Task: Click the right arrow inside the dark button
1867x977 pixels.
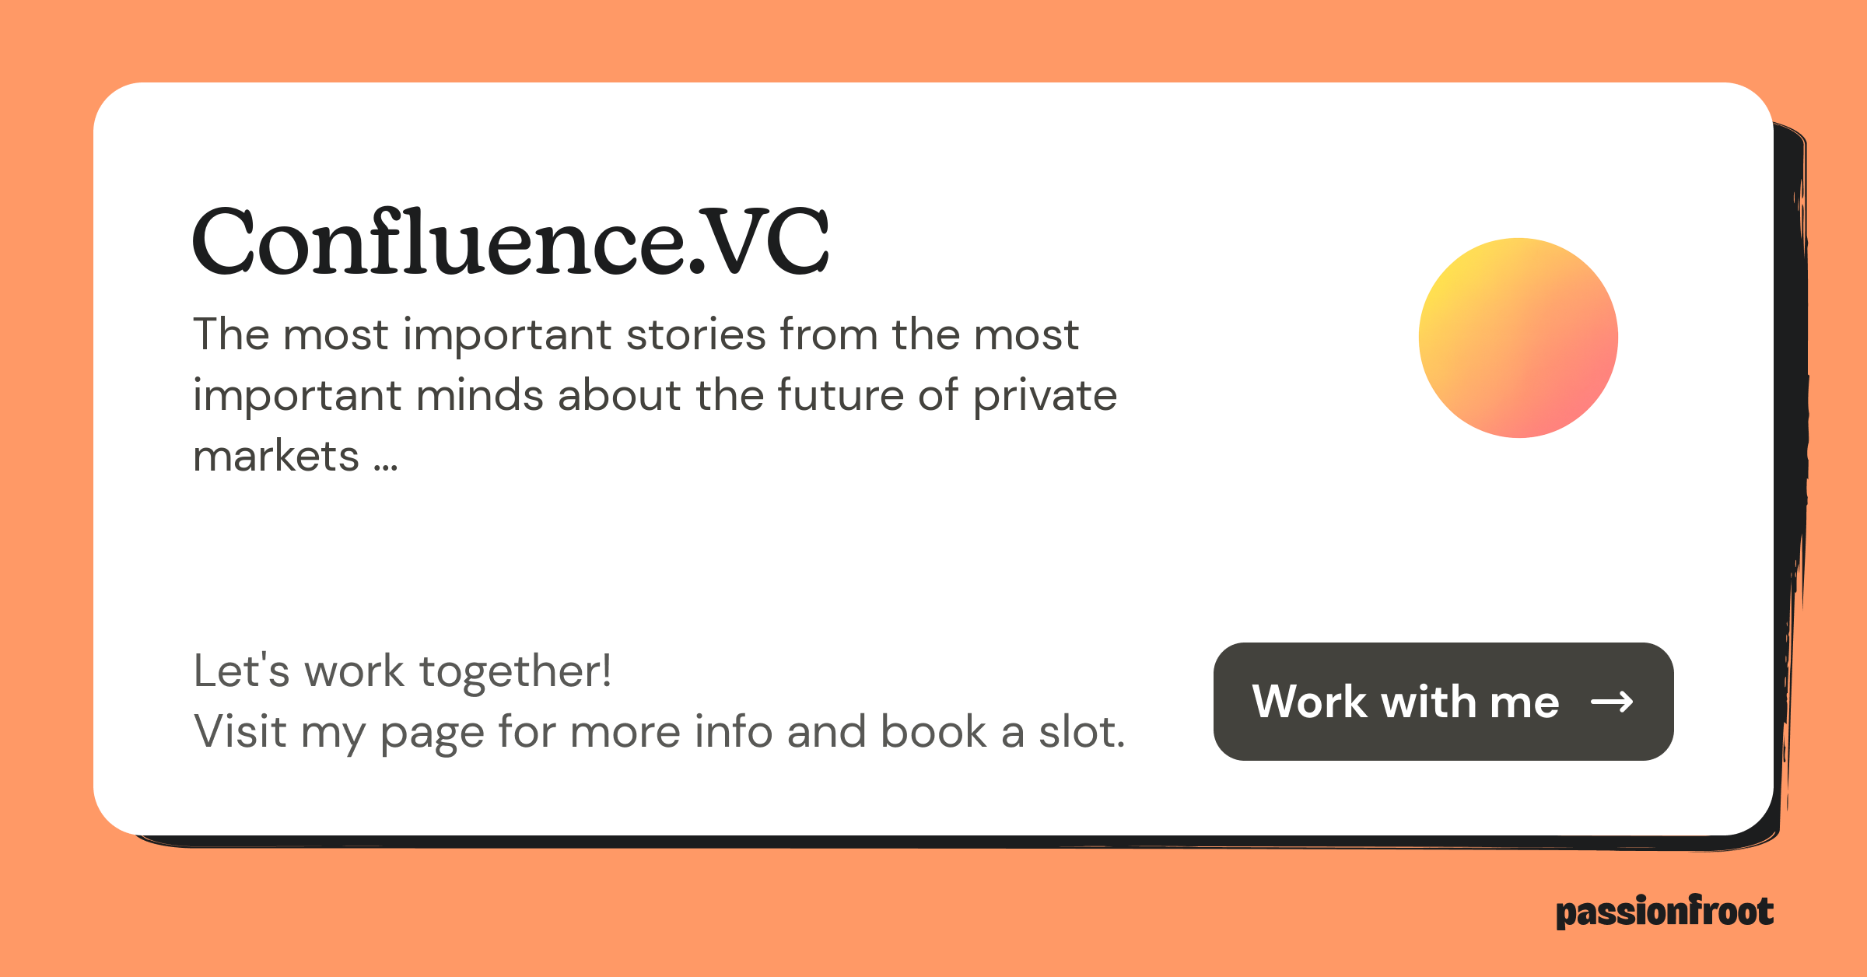Action: pyautogui.click(x=1612, y=702)
